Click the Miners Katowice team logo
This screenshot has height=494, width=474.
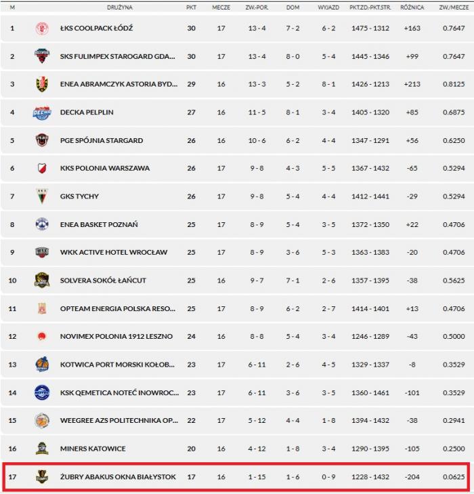[x=42, y=449]
